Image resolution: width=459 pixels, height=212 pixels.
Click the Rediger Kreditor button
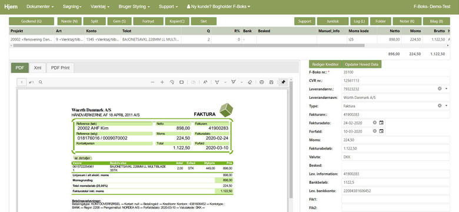(x=325, y=64)
